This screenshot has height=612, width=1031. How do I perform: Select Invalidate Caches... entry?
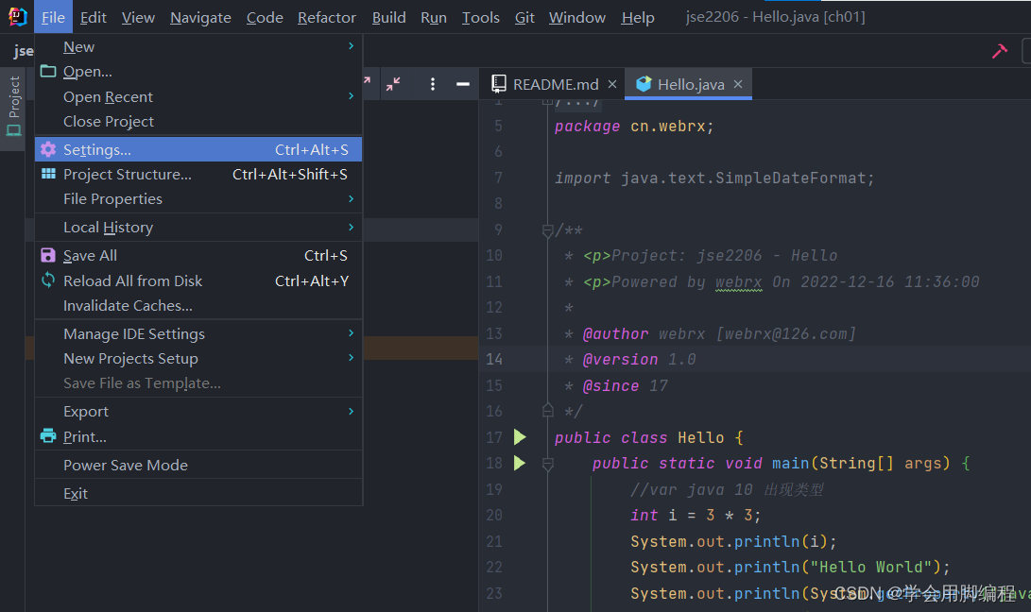pos(198,306)
